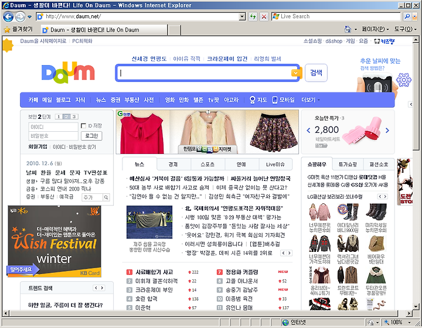Open the 메일 menu link
The width and height of the screenshot is (422, 328).
[47, 100]
